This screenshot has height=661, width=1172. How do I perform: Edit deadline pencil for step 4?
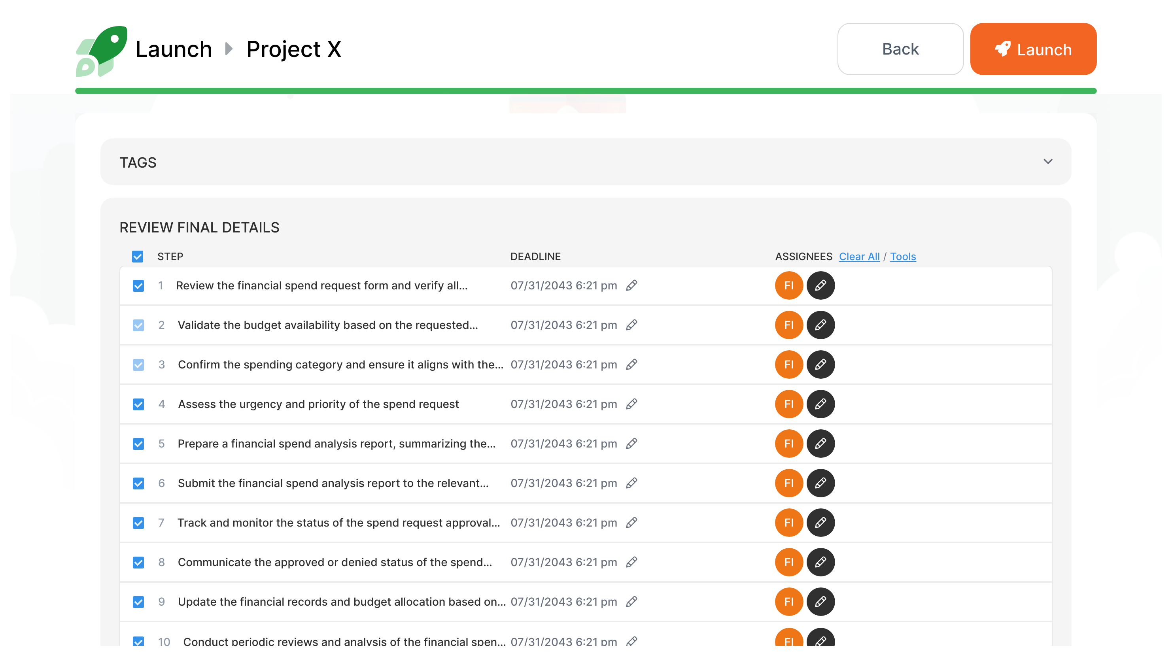[631, 404]
